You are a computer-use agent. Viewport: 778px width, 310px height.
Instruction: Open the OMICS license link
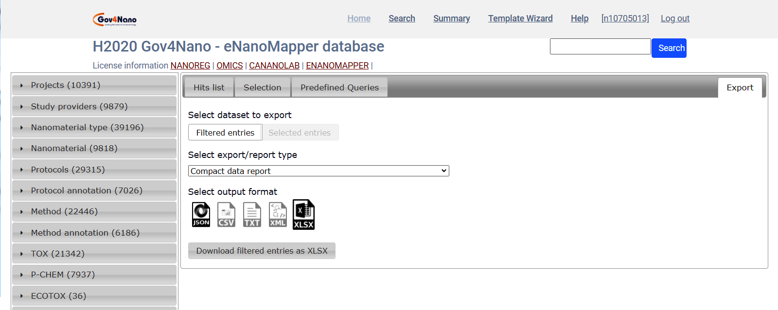click(x=230, y=66)
